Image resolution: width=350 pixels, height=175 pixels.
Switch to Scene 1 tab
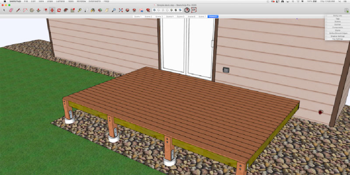137,16
